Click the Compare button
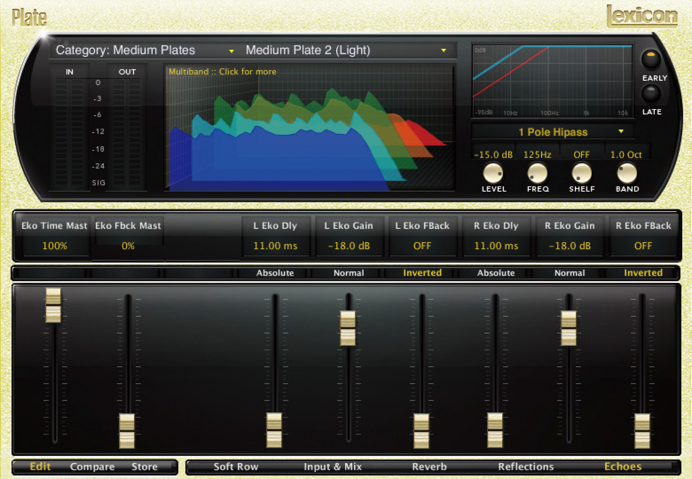This screenshot has width=692, height=479. point(92,467)
